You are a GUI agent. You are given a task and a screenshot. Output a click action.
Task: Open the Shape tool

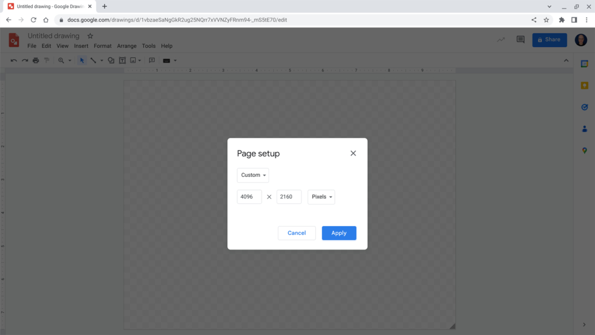(x=111, y=60)
